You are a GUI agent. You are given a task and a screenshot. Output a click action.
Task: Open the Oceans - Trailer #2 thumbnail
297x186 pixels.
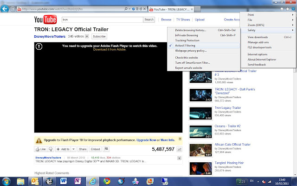(x=200, y=132)
